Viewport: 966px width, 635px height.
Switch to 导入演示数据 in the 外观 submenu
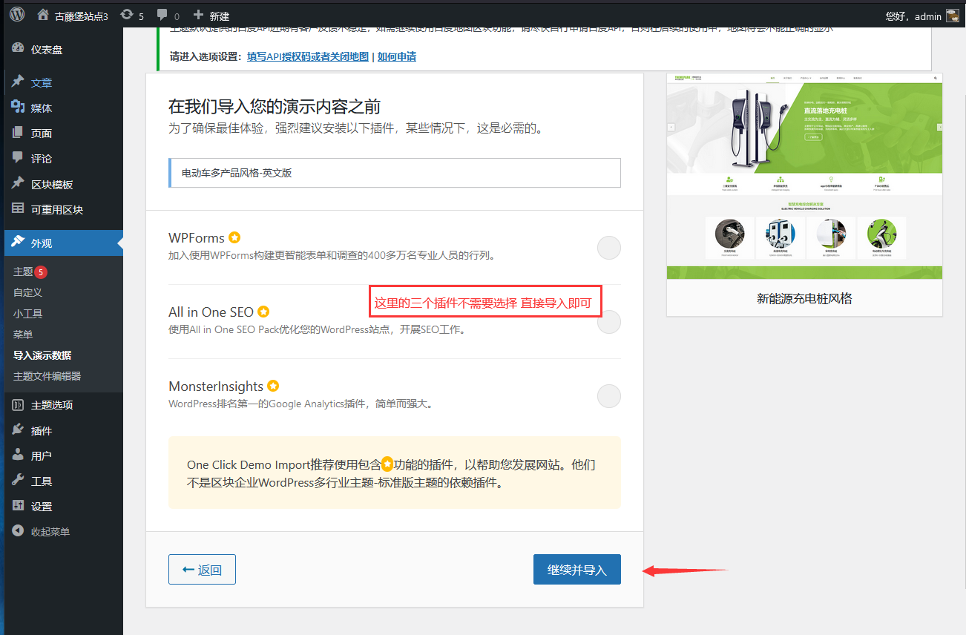coord(41,355)
